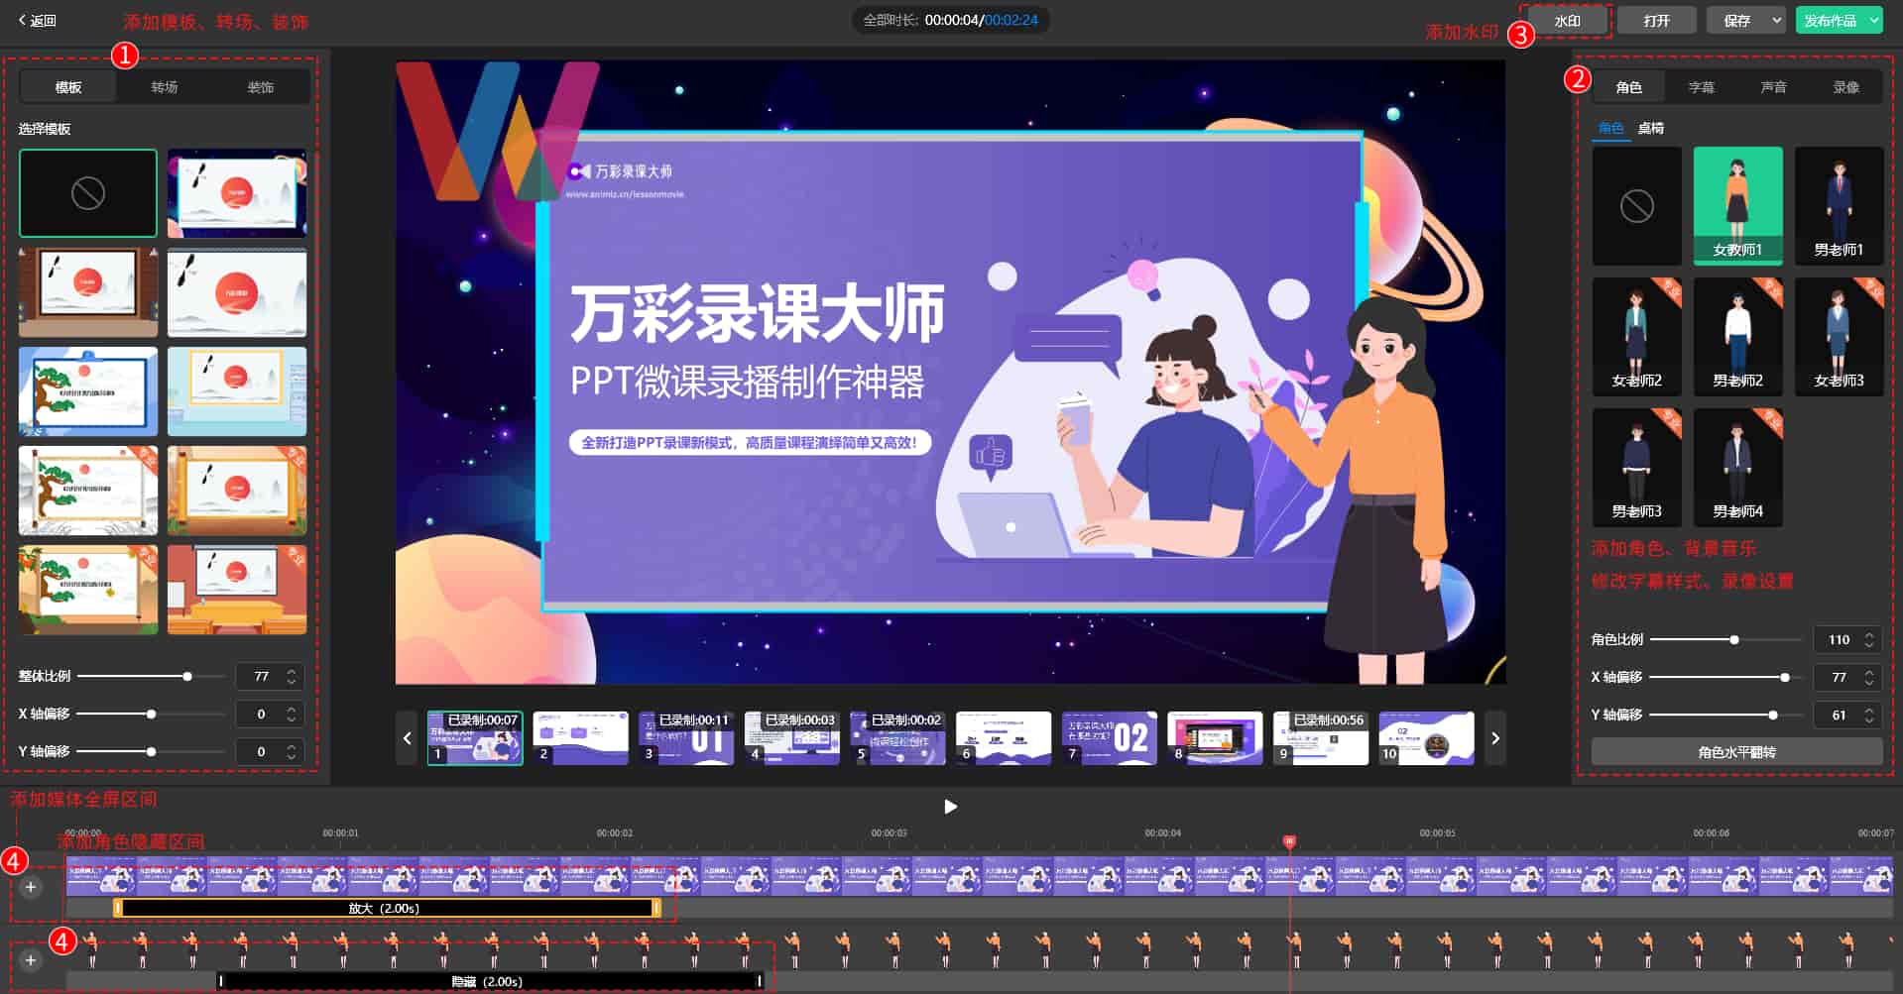Add a media fullscreen interval with plus button
Image resolution: width=1903 pixels, height=994 pixels.
pyautogui.click(x=31, y=887)
